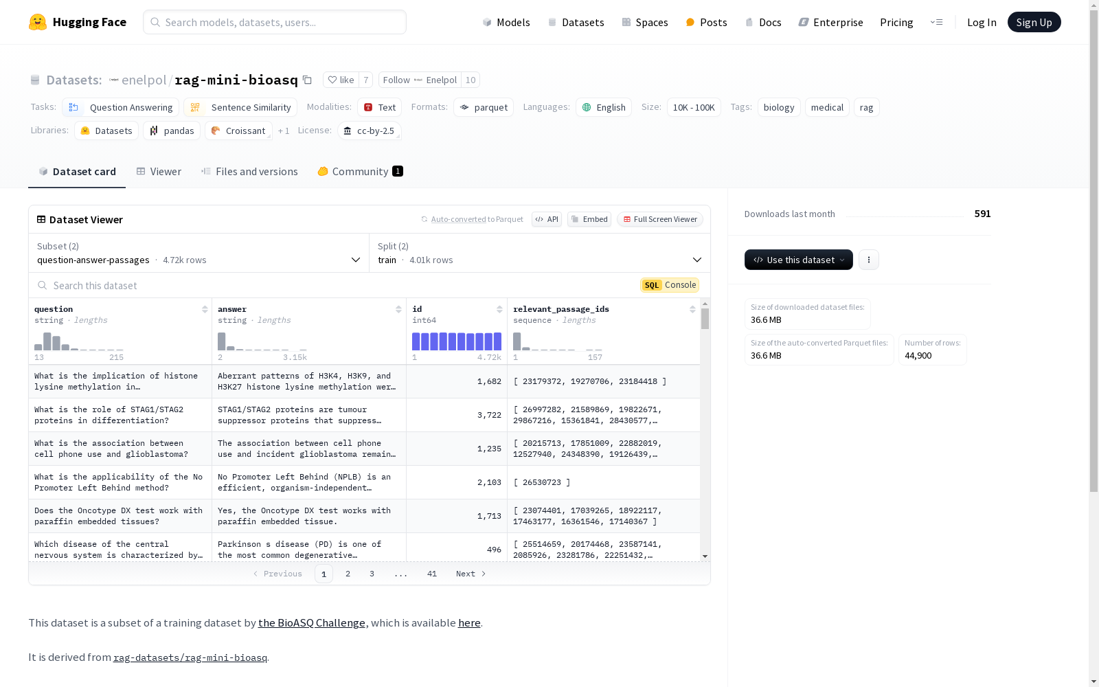The height and width of the screenshot is (687, 1099).
Task: Click the parquet format tag
Action: click(484, 107)
